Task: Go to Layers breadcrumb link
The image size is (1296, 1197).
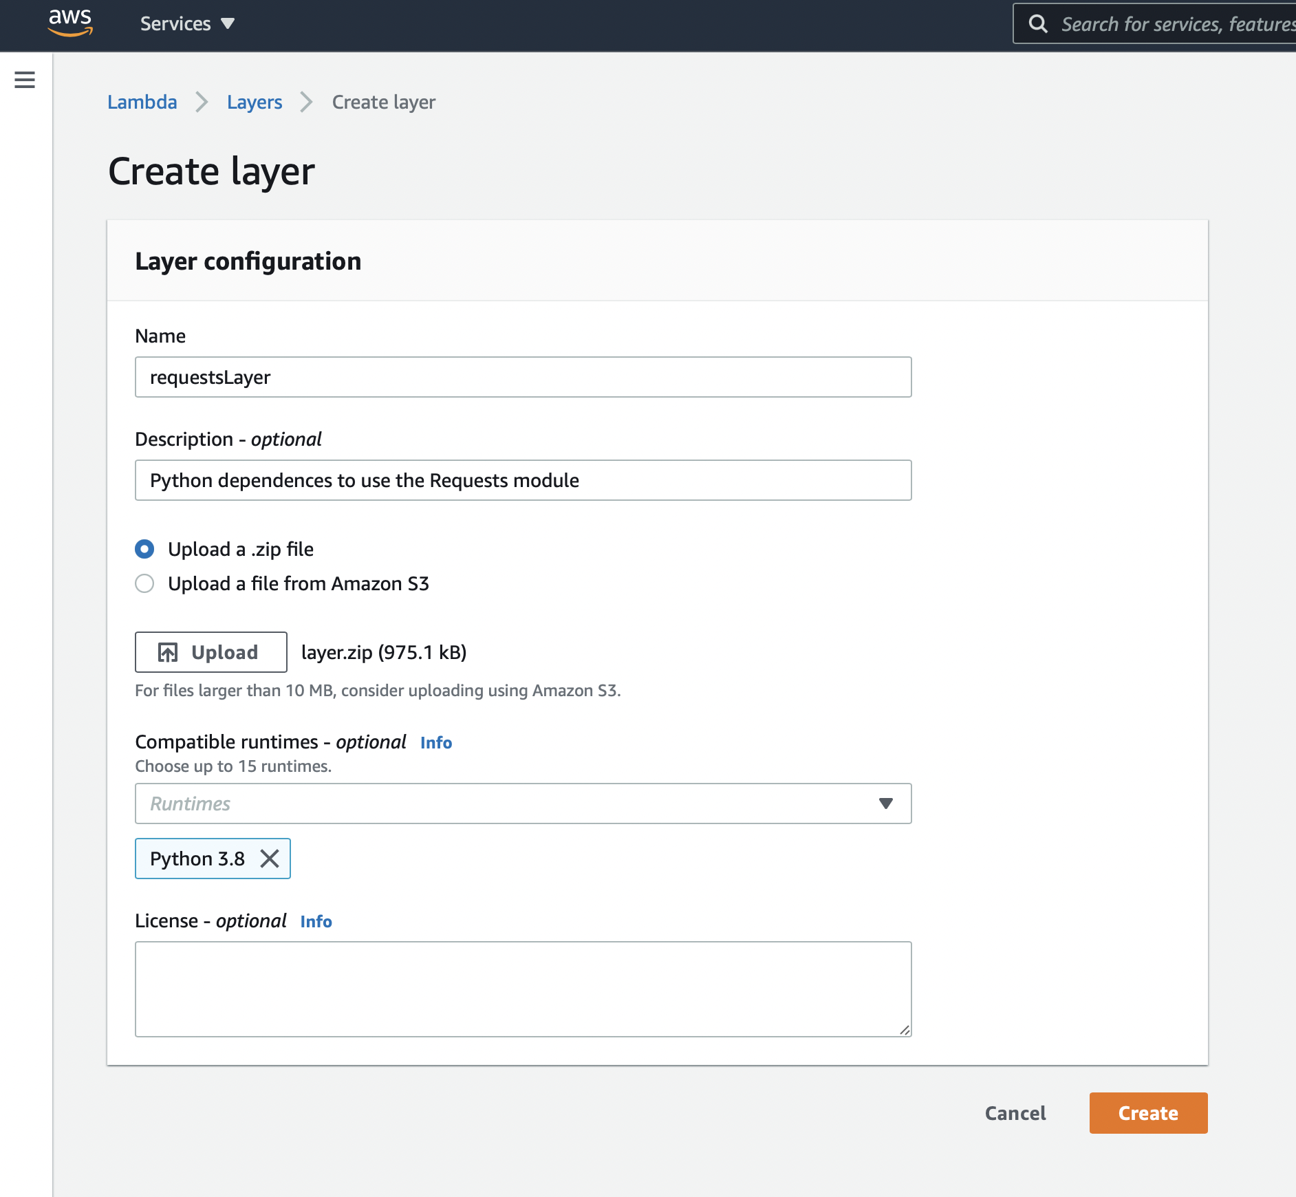Action: coord(255,102)
